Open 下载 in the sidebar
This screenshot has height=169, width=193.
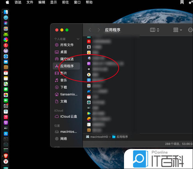[67, 87]
